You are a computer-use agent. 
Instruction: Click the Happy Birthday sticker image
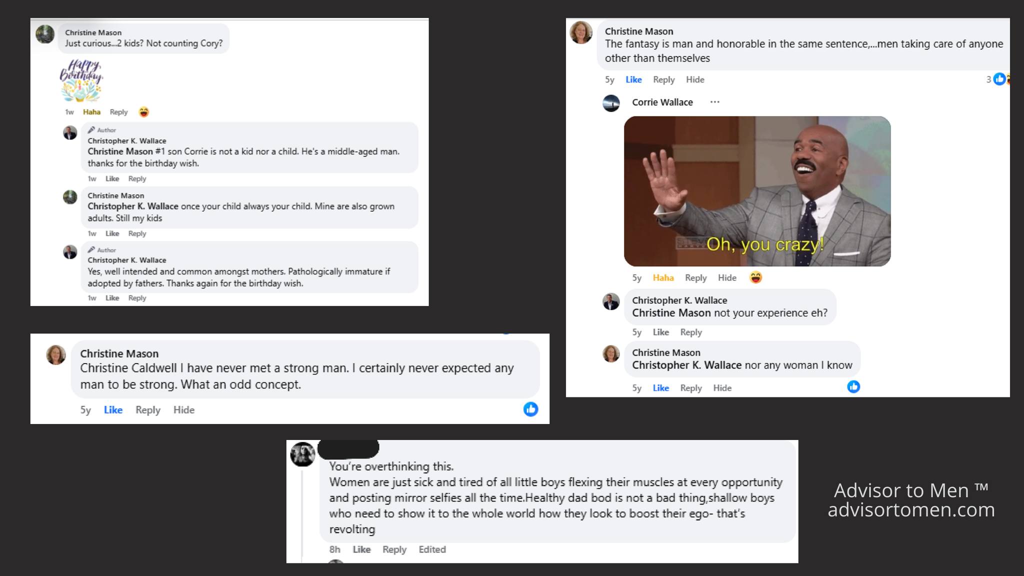[81, 80]
